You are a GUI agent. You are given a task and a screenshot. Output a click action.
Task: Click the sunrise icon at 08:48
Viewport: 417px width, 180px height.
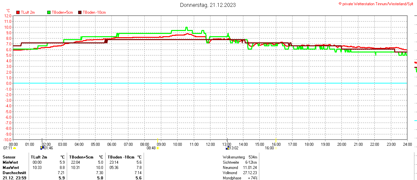158,148
